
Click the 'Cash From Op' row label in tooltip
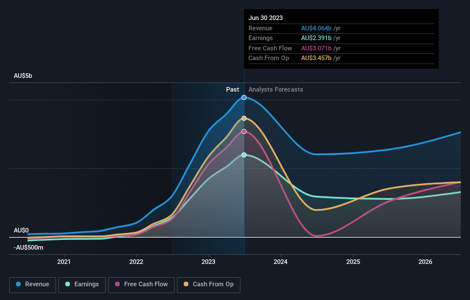[x=269, y=58]
